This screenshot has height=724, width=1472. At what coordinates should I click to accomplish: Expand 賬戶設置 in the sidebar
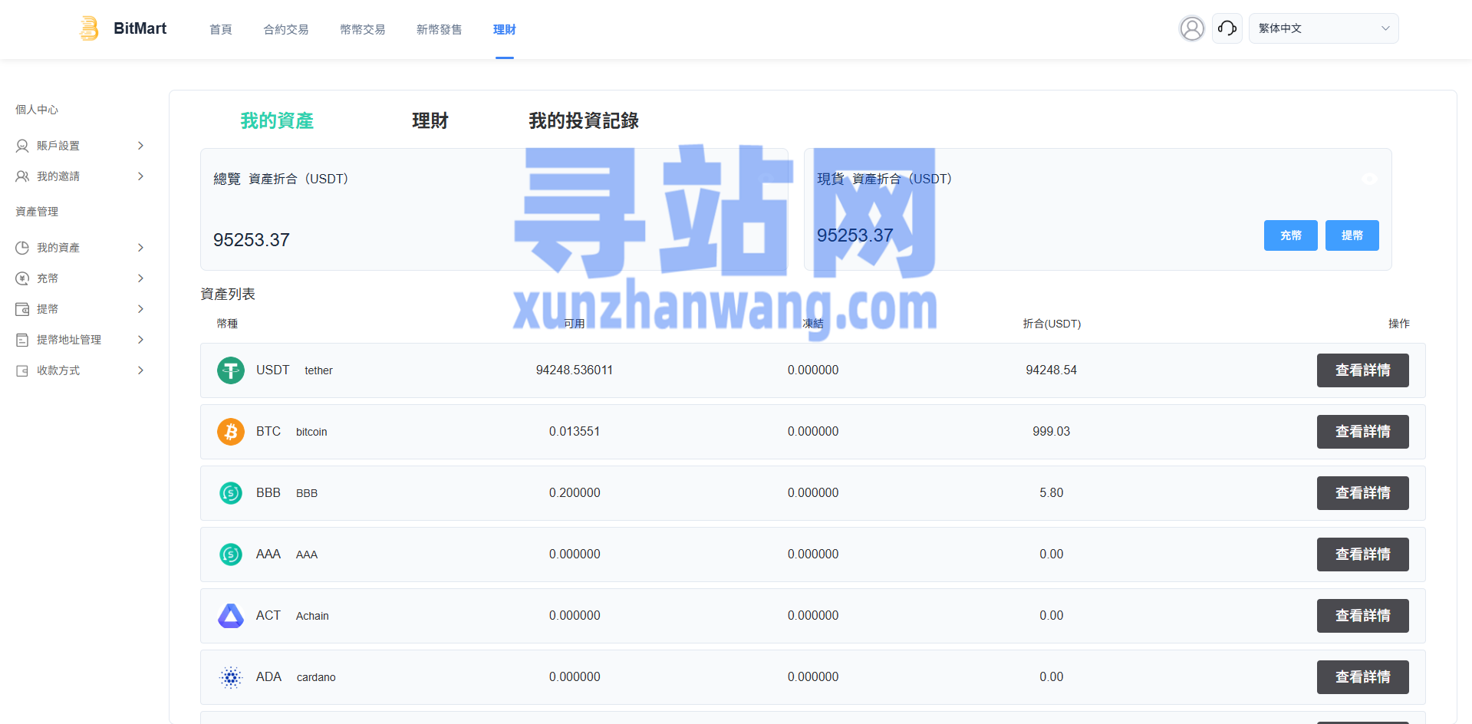pyautogui.click(x=80, y=146)
